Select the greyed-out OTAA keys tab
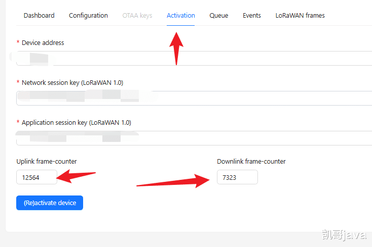This screenshot has width=372, height=247. [x=137, y=16]
